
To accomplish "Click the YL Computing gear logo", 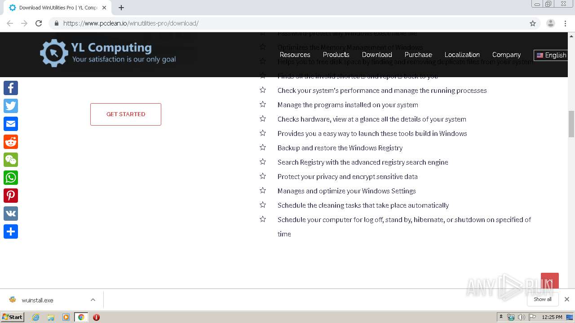I will click(54, 53).
